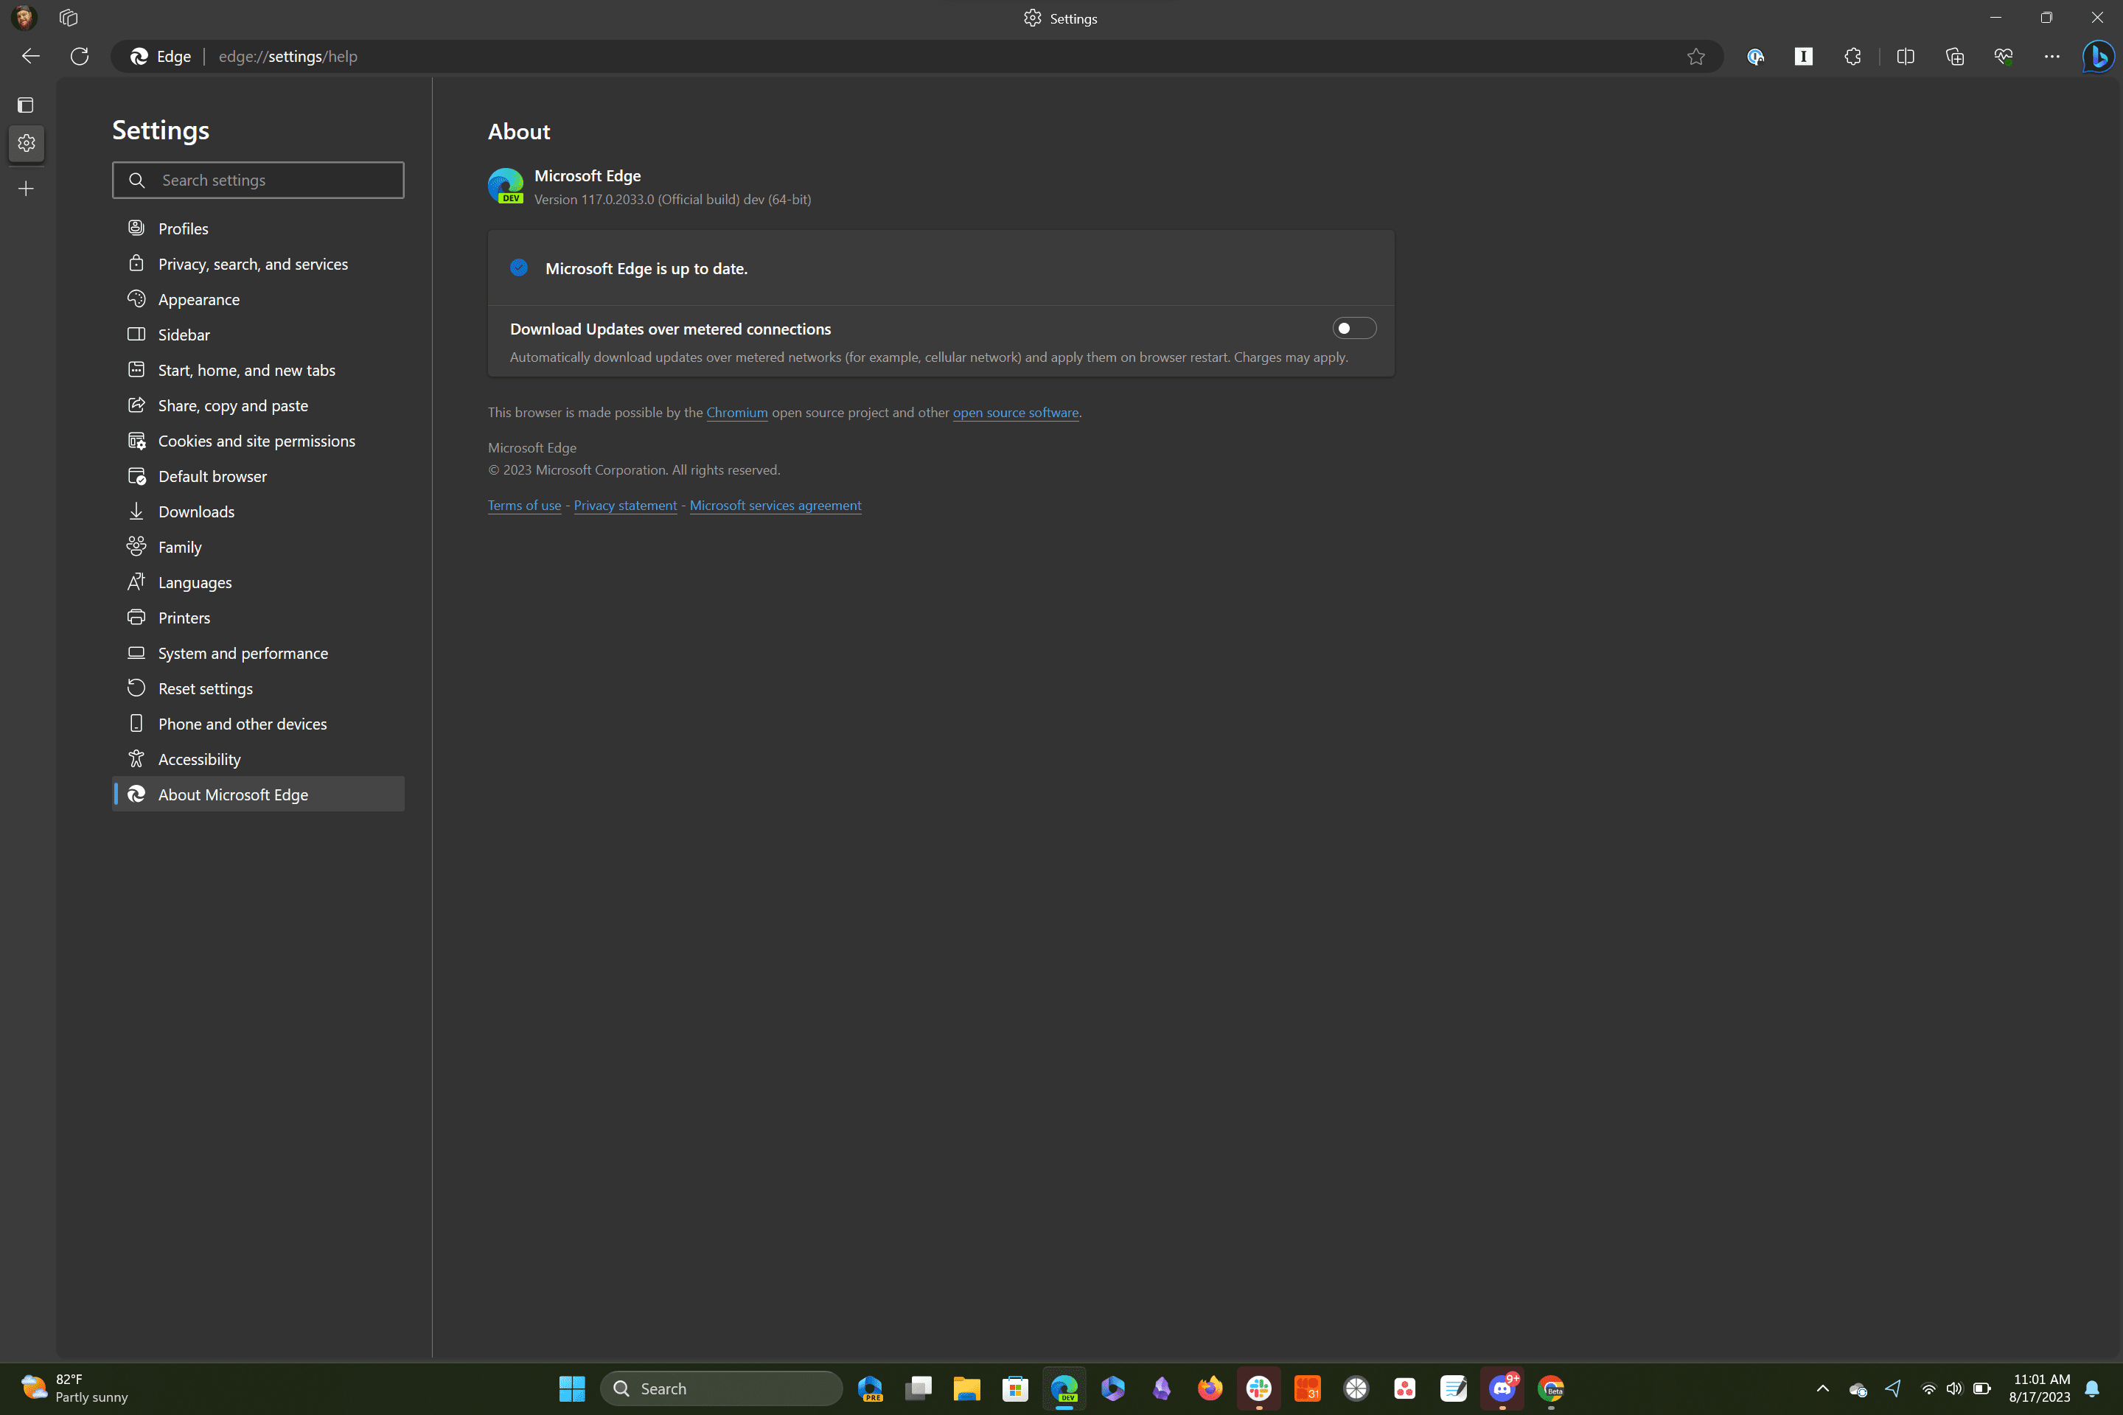The height and width of the screenshot is (1415, 2123).
Task: Open Microsoft Store from taskbar
Action: pos(1016,1388)
